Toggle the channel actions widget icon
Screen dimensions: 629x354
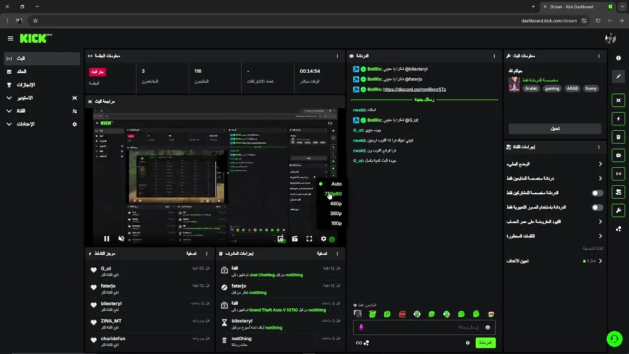618,192
